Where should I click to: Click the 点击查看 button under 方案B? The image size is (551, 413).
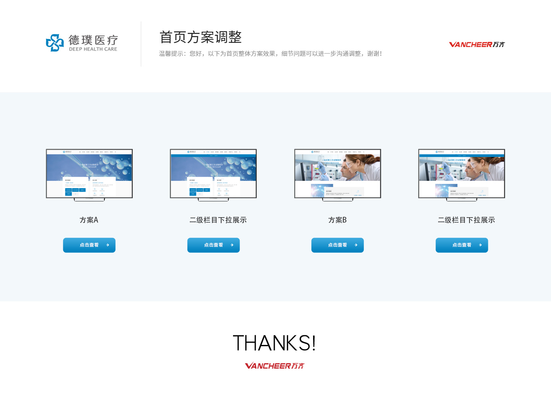pos(337,245)
